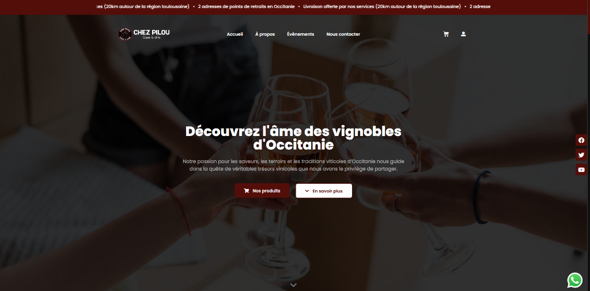
Task: Open the YouTube social link
Action: [x=581, y=169]
